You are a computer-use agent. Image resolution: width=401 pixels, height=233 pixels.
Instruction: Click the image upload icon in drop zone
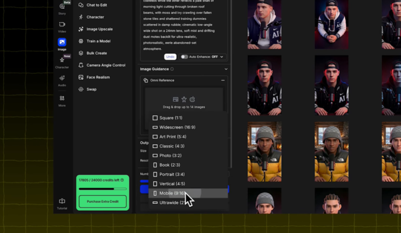point(176,99)
